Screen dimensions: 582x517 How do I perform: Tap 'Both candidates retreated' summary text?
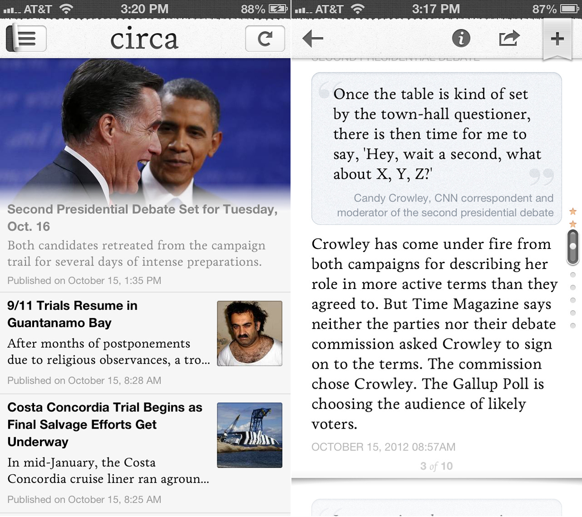[x=136, y=253]
